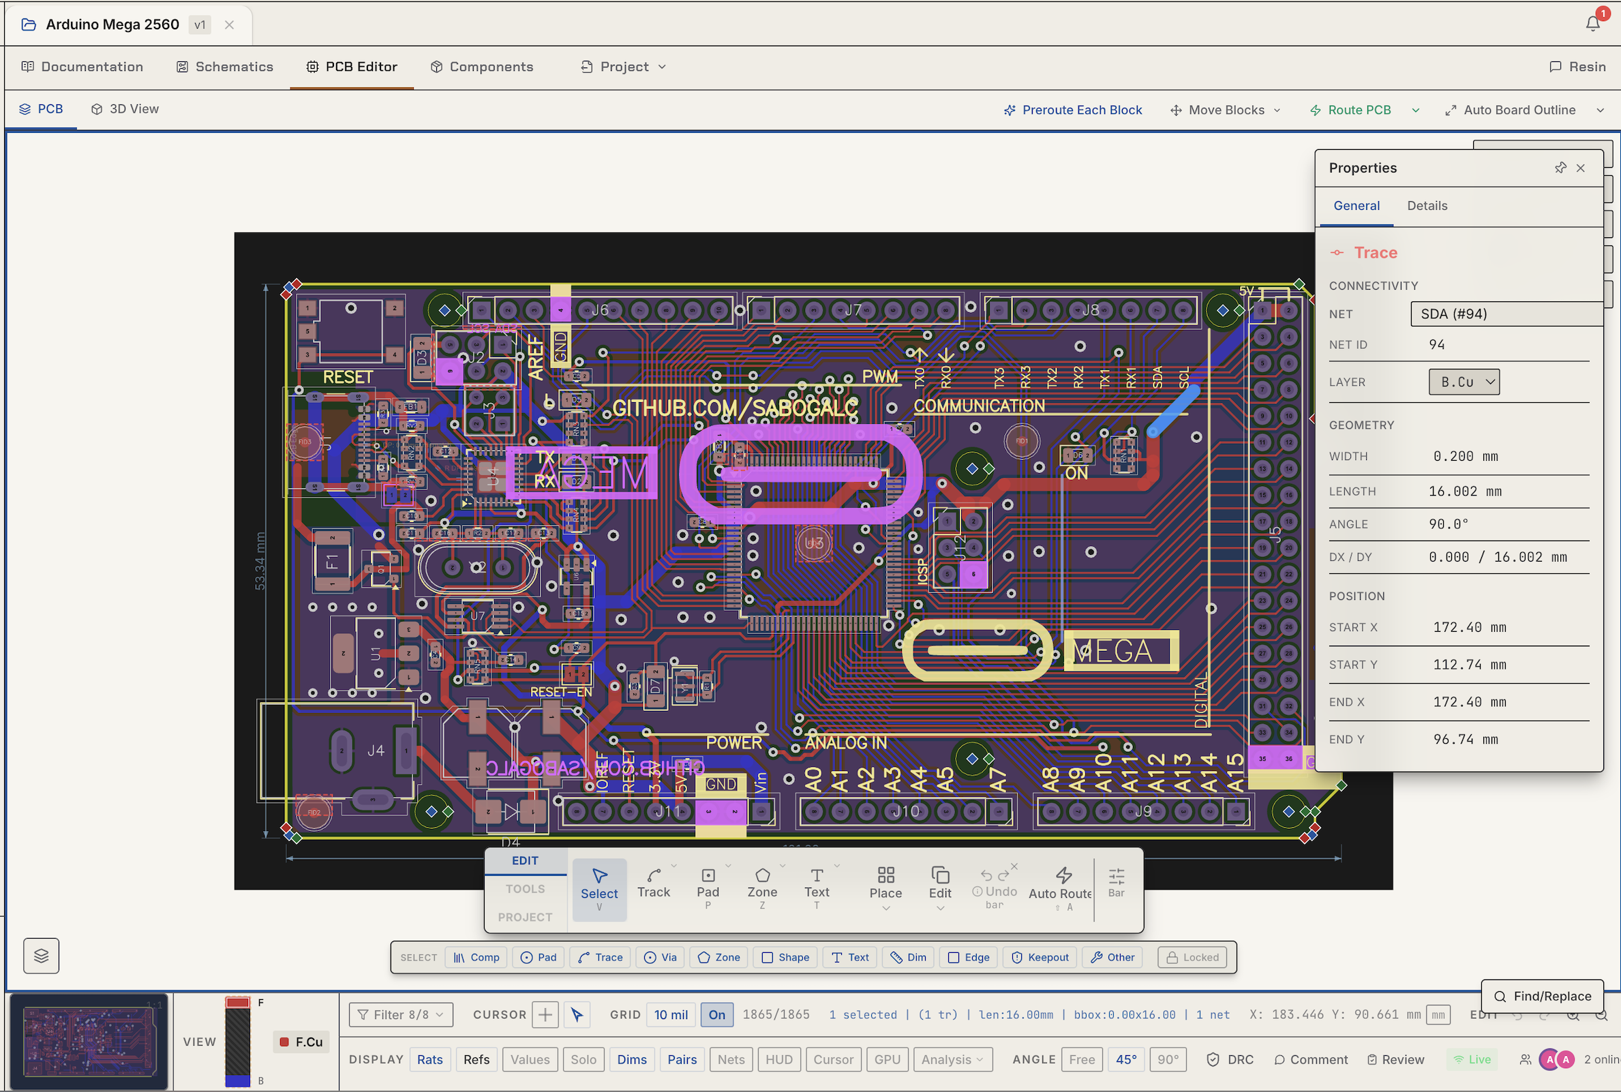Image resolution: width=1621 pixels, height=1092 pixels.
Task: Switch to Details tab in Properties
Action: click(x=1427, y=205)
